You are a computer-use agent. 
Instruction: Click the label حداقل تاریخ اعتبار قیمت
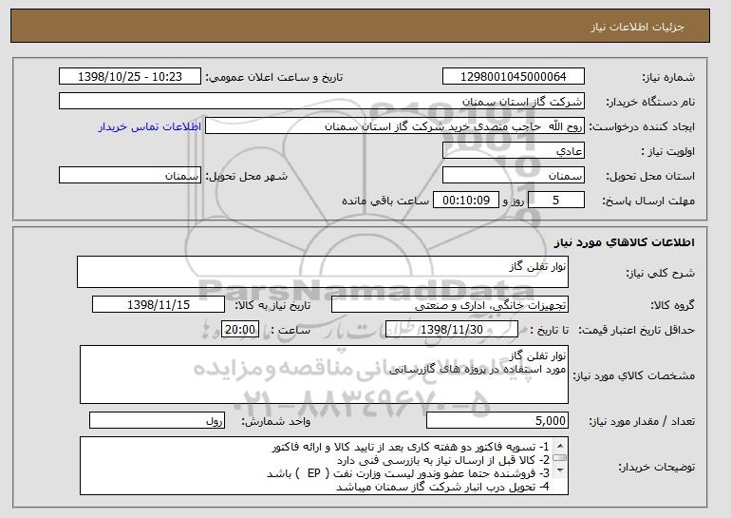coord(637,331)
